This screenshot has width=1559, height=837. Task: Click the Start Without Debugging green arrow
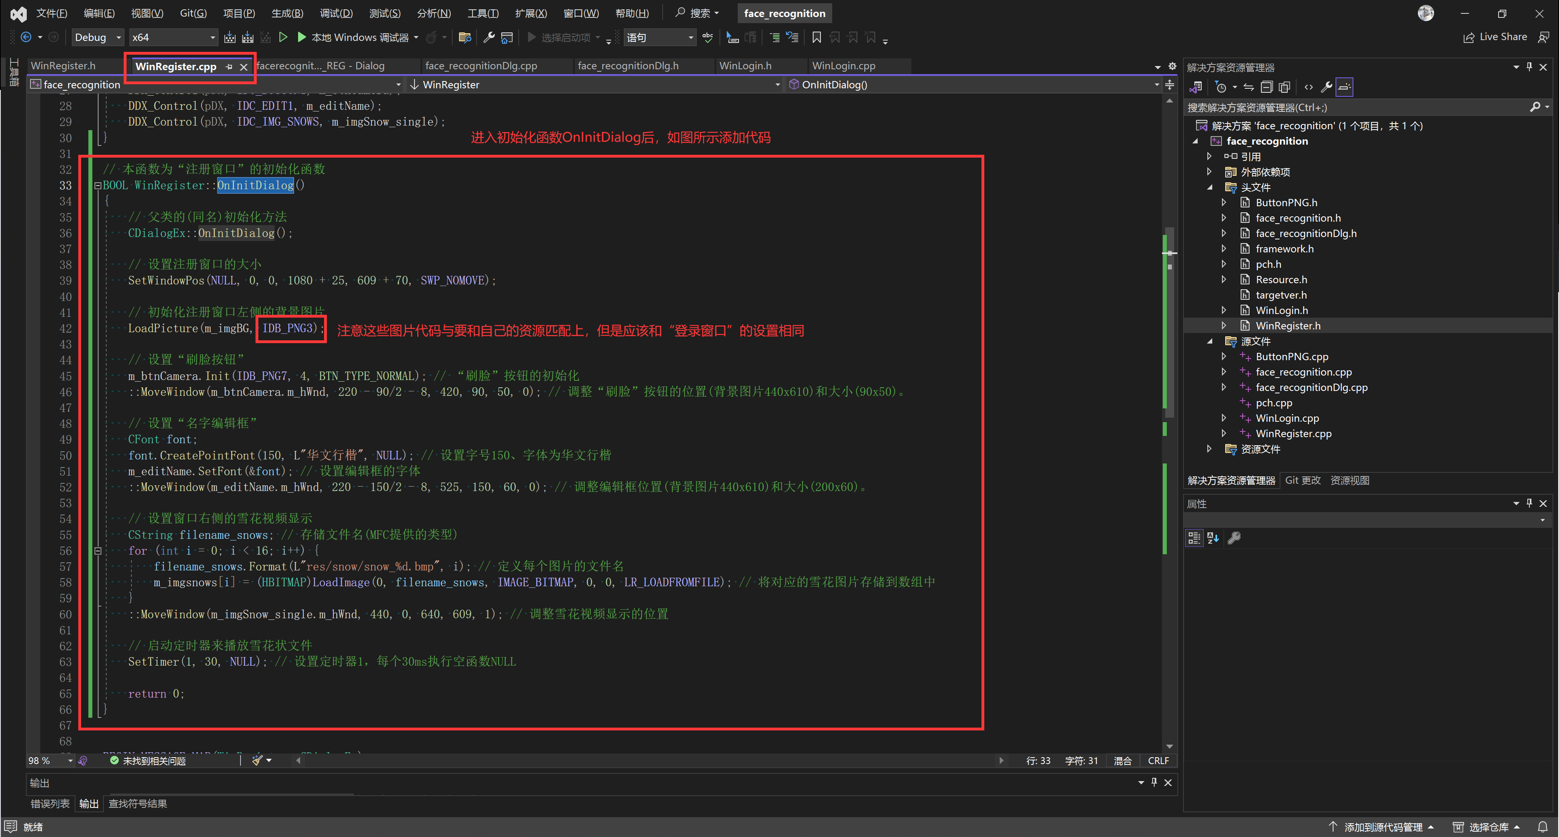pyautogui.click(x=284, y=37)
